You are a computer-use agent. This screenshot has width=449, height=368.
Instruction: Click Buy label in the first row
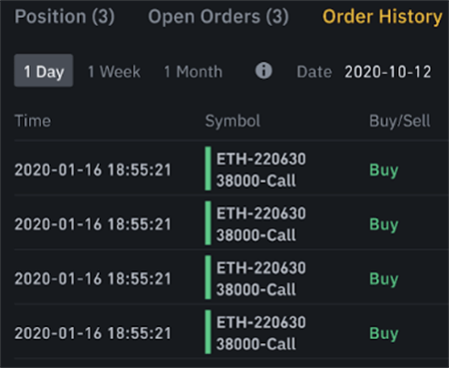tap(384, 171)
